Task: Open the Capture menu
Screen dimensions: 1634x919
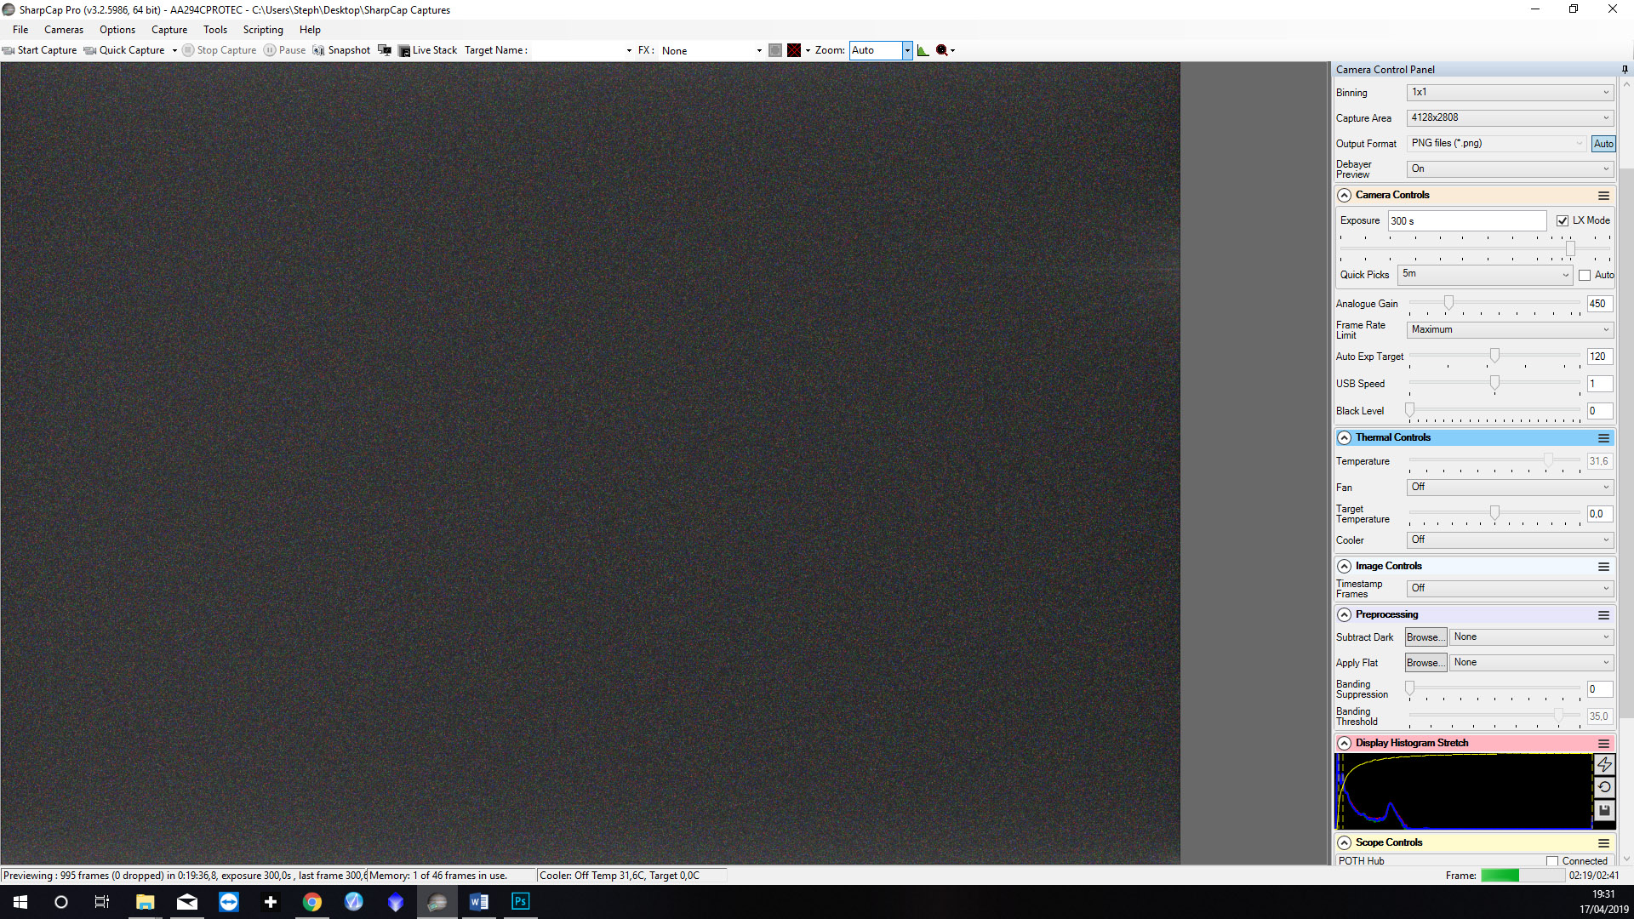Action: point(169,30)
